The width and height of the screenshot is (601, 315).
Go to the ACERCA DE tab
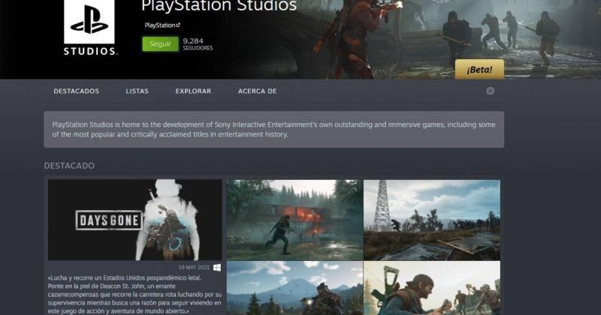257,91
